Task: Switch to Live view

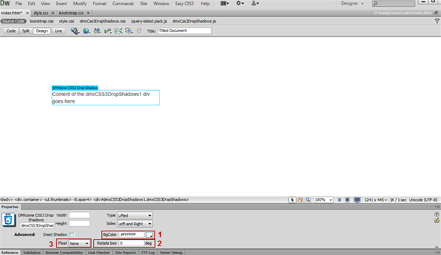Action: point(58,31)
